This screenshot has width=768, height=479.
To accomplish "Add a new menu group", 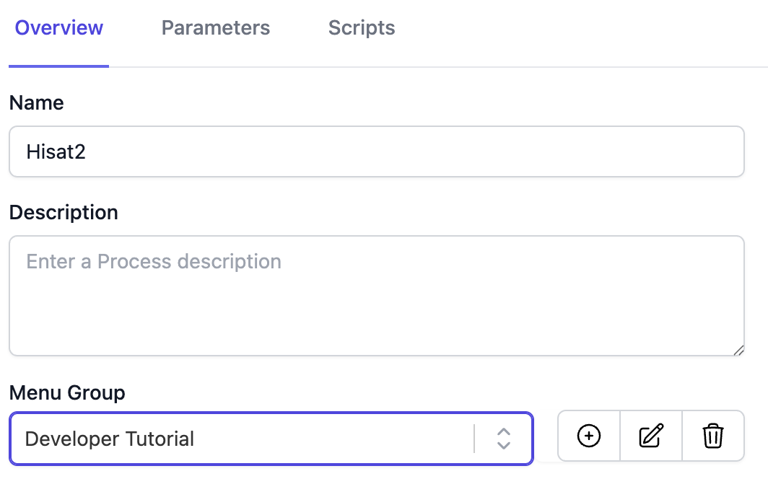I will (x=589, y=436).
